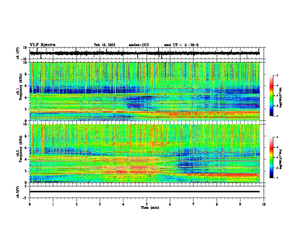The image size is (297, 229).
Task: Click the "ch.1(V)" axis label
Action: tap(18, 53)
